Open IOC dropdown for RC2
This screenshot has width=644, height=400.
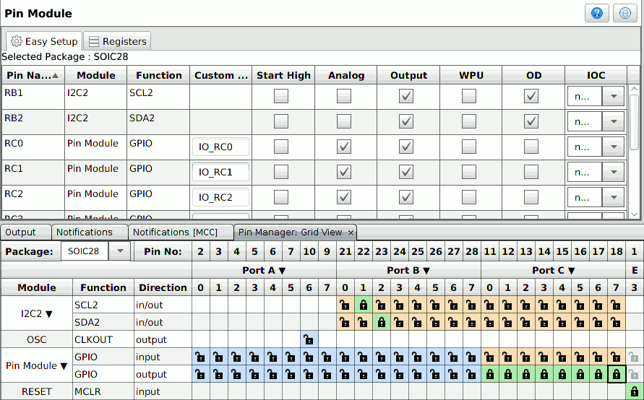[x=614, y=197]
